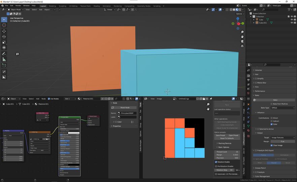Select the Move tool
Screen dimensions: 297x182
tap(4, 31)
